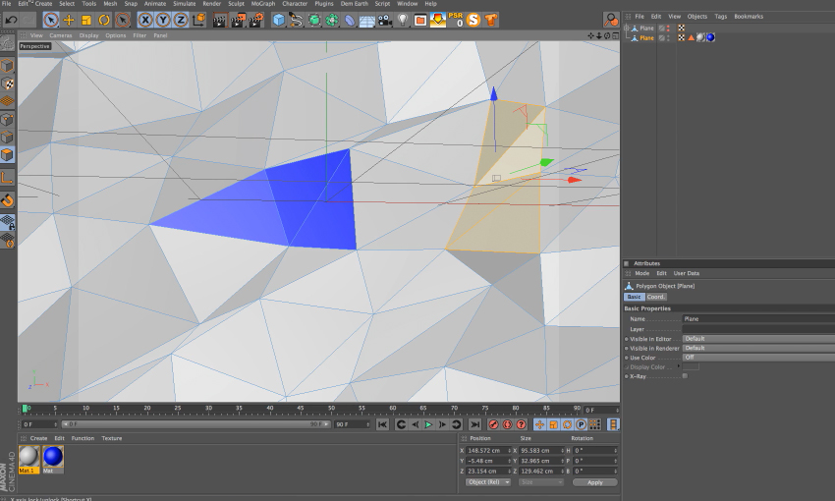The width and height of the screenshot is (835, 501).
Task: Play the animation forward
Action: [428, 424]
